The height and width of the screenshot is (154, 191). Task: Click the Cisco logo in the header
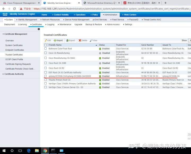(5, 14)
